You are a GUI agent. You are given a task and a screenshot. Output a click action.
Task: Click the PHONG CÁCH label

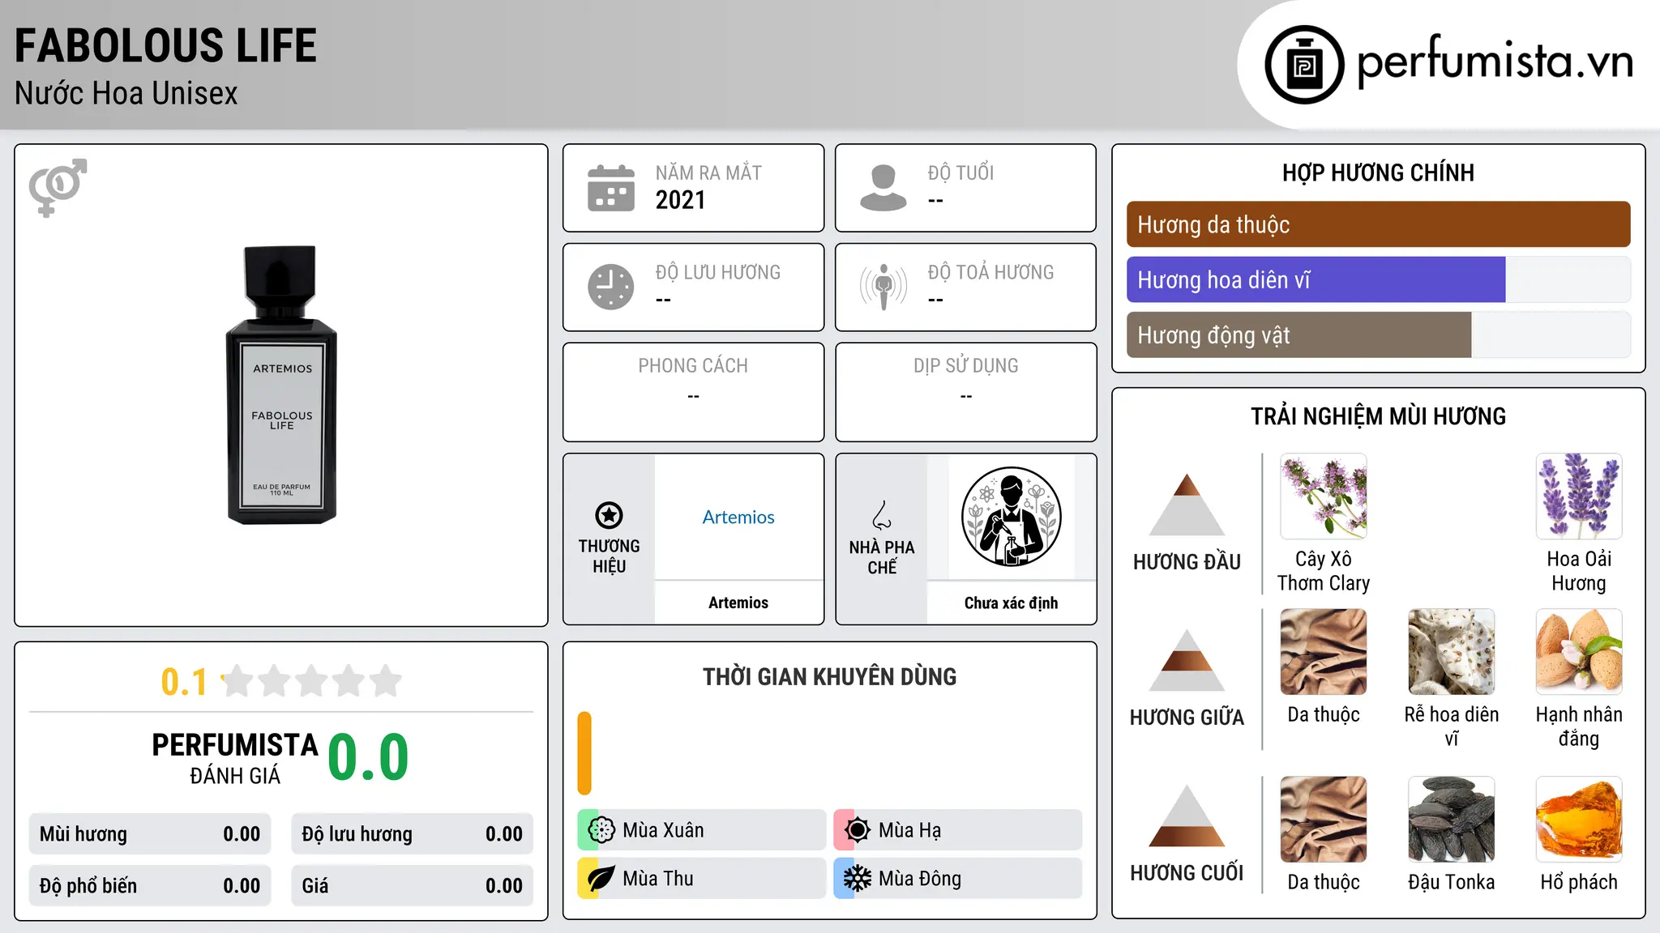(x=693, y=366)
